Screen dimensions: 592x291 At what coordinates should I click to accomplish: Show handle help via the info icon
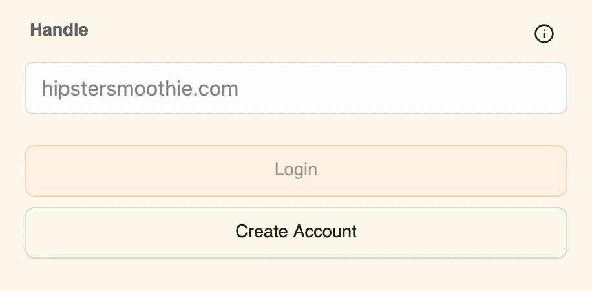pos(544,34)
